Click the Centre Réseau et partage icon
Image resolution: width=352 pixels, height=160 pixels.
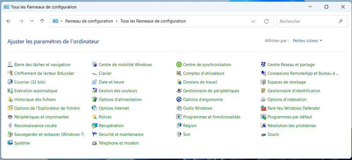point(263,65)
